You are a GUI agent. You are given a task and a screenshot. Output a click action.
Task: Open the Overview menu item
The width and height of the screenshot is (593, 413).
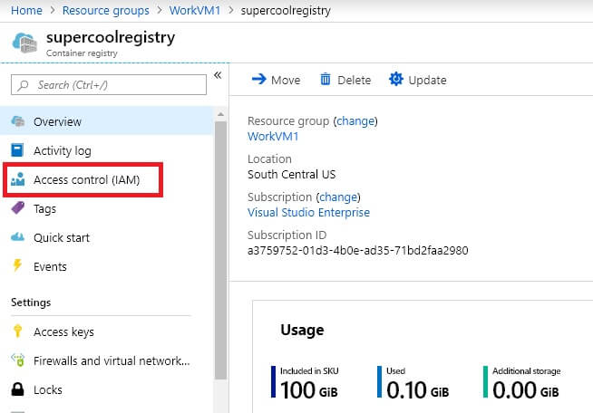(107, 121)
